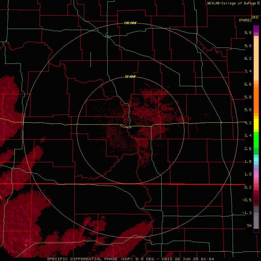Select the 6.6 legend value
The height and width of the screenshot is (261, 261).
(x=248, y=84)
